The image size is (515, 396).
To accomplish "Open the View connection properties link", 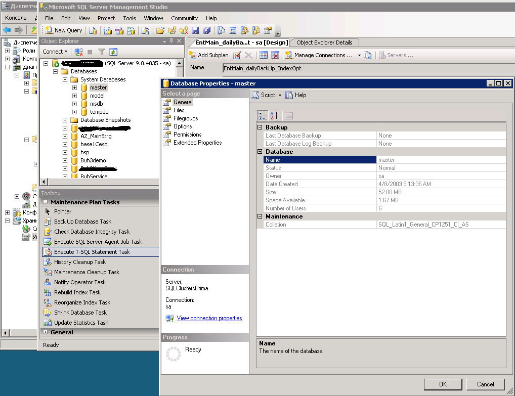I will pyautogui.click(x=209, y=318).
